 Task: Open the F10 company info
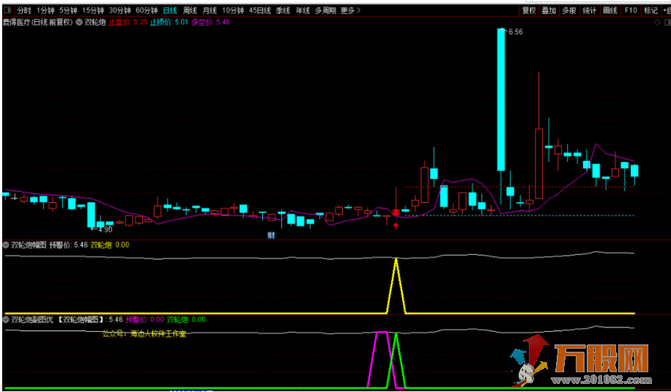631,10
